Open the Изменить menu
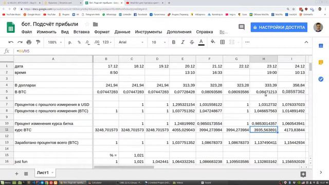This screenshot has width=329, height=185. coord(46,32)
